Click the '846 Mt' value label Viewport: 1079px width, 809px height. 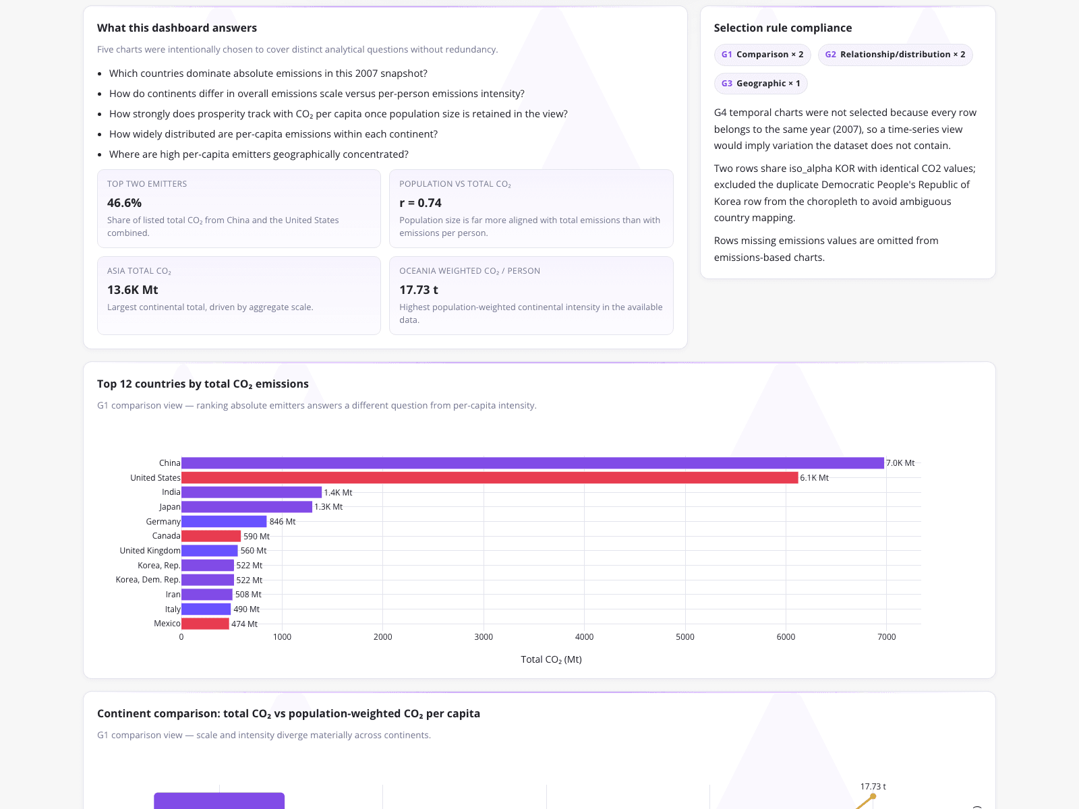(283, 522)
